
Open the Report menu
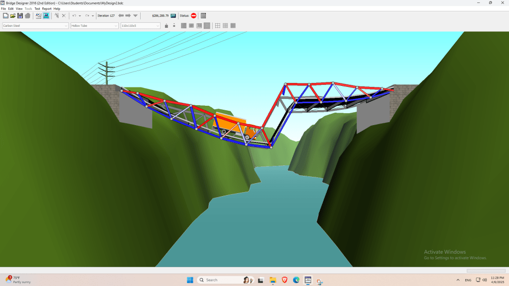click(x=47, y=9)
